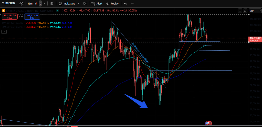Add a compare symbol with plus icon
Viewport: 262px width, 127px height.
point(22,4)
